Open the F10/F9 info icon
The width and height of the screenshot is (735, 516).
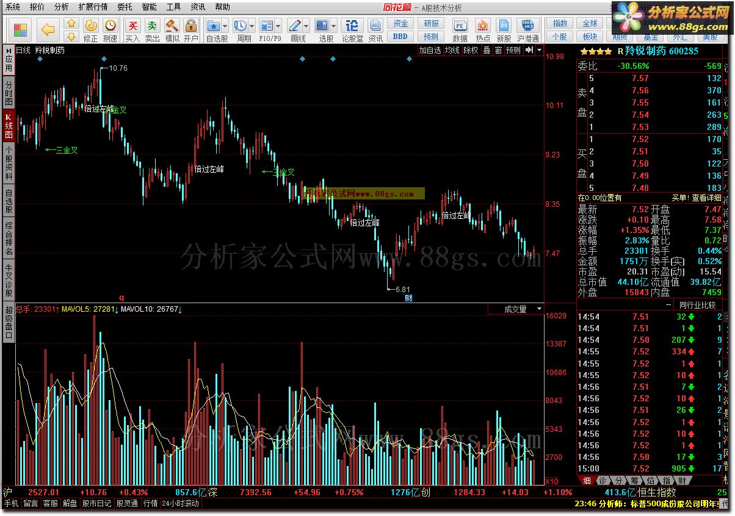267,26
